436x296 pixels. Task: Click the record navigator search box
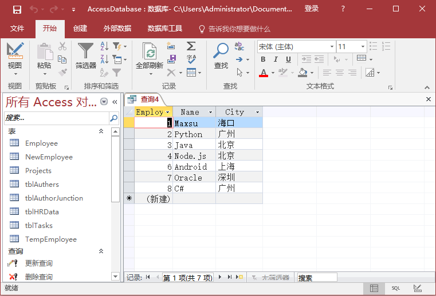[316, 278]
